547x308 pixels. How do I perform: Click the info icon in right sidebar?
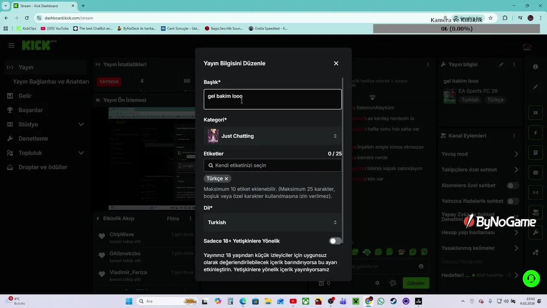[535, 67]
